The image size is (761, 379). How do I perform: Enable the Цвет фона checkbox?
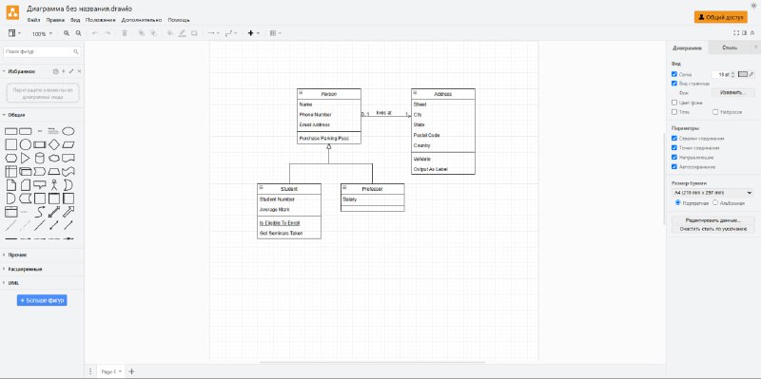point(674,103)
